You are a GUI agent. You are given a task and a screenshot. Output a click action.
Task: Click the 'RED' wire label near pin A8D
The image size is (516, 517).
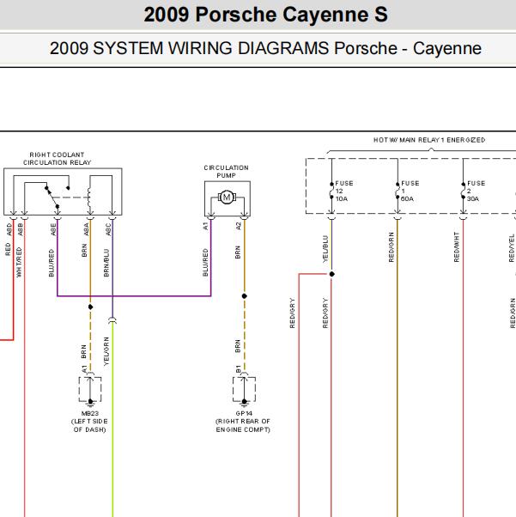point(8,249)
